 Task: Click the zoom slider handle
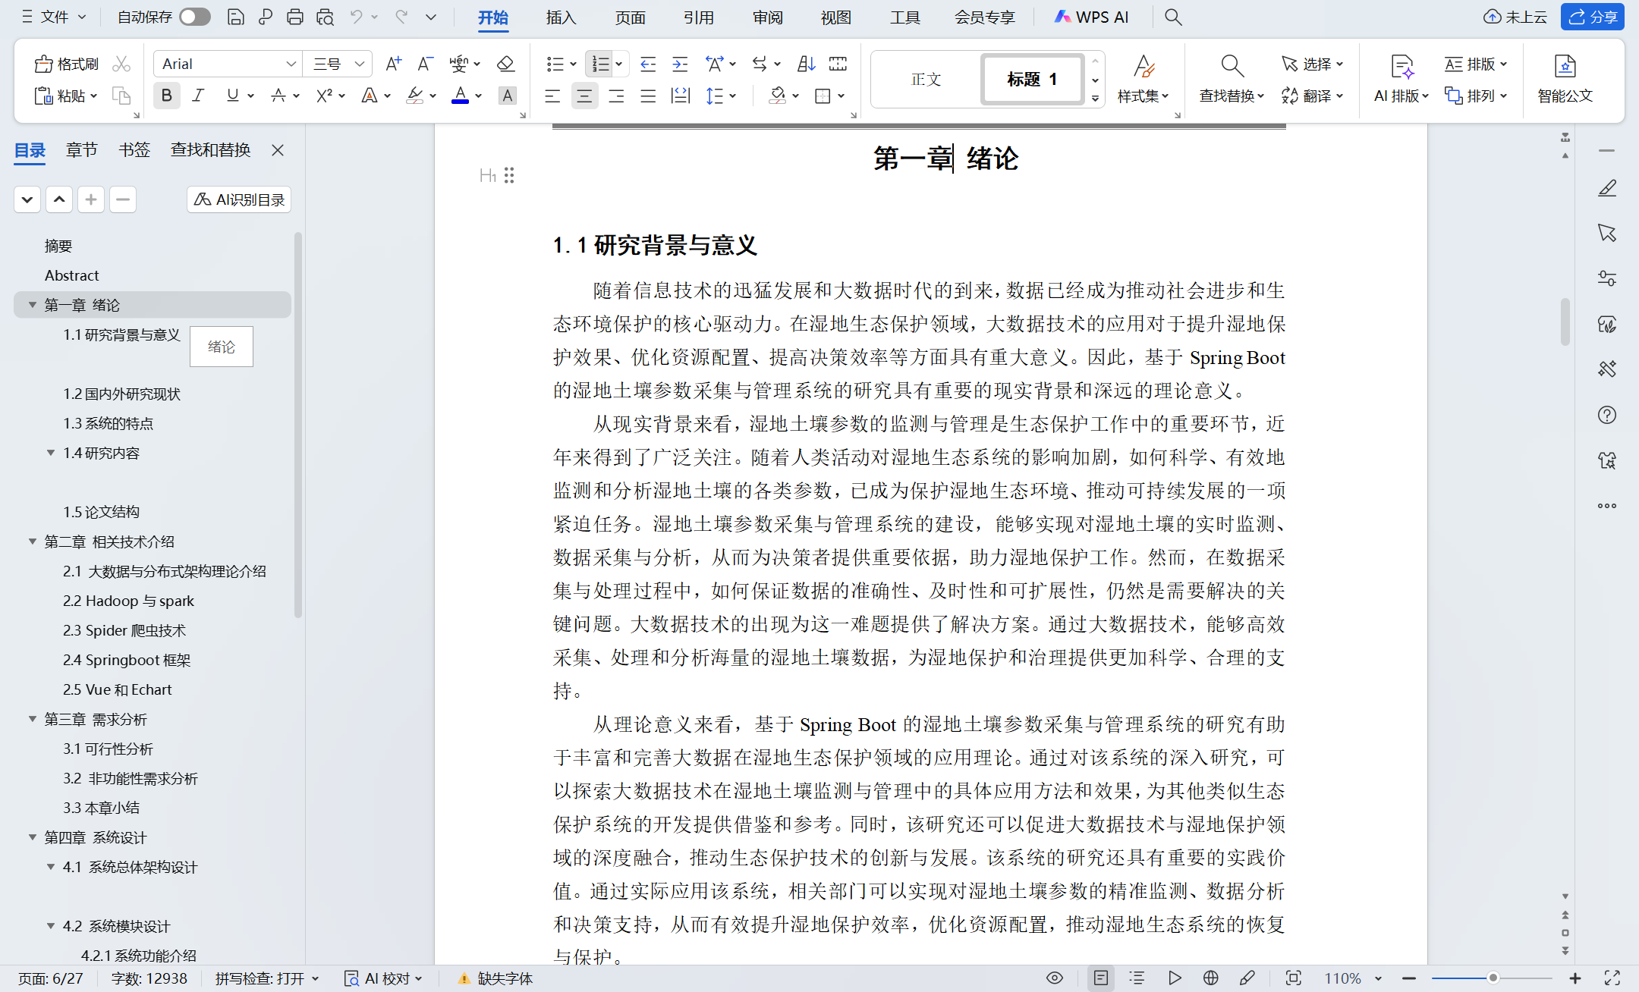[x=1493, y=978]
